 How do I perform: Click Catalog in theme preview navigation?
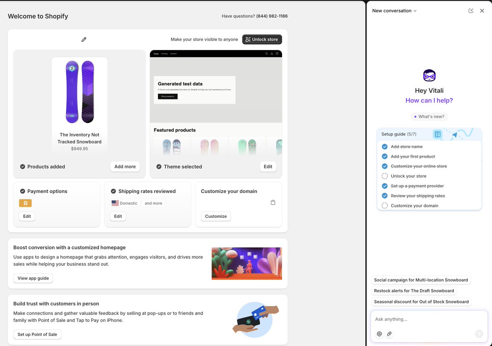(164, 54)
